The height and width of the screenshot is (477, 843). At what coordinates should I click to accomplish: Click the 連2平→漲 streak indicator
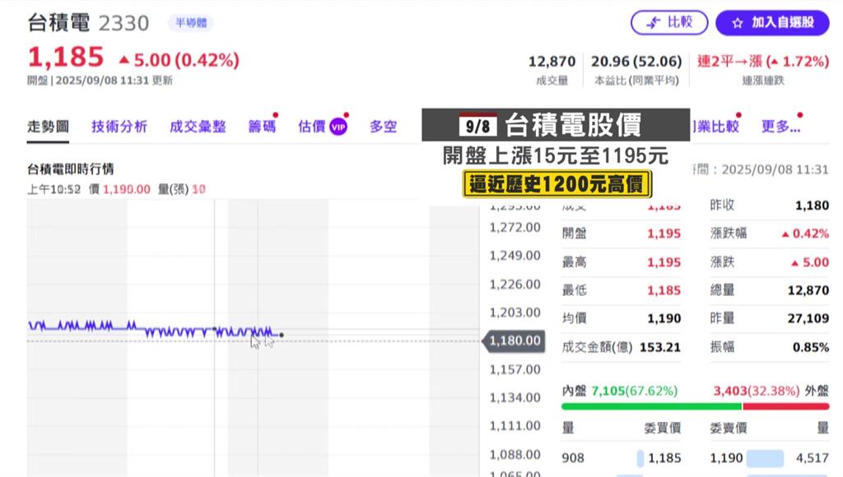point(763,62)
